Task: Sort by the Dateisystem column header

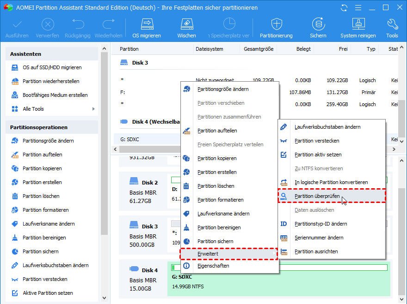Action: tap(209, 49)
